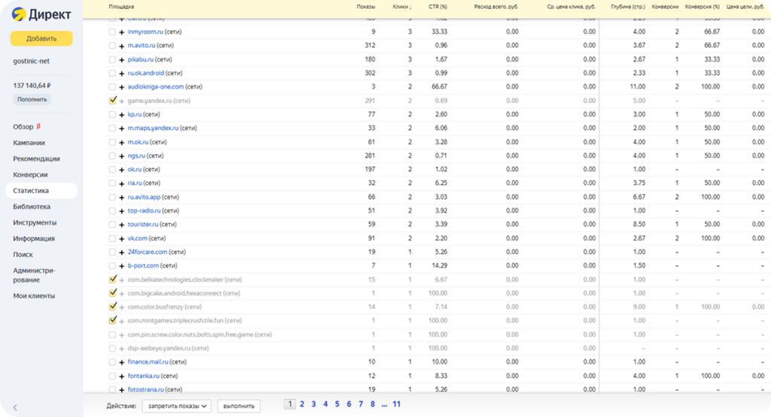Open Обзор in the sidebar

click(x=23, y=126)
